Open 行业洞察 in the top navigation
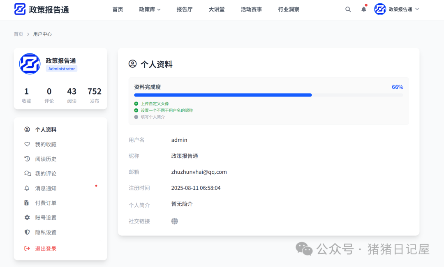The image size is (444, 267). (289, 9)
